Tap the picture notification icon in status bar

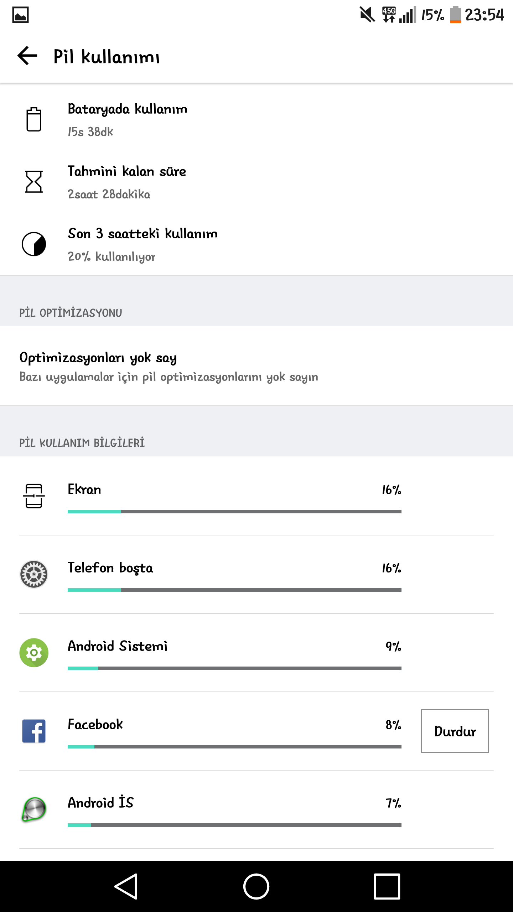click(21, 15)
